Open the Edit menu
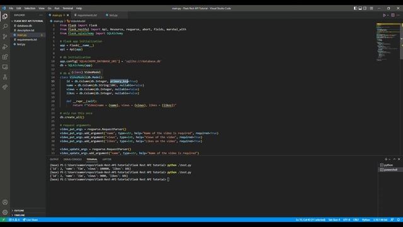403x227 pixels. (x=19, y=8)
